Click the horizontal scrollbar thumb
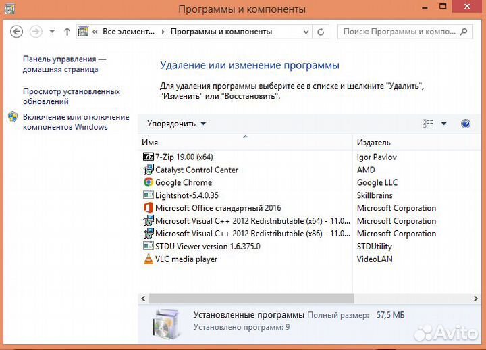 click(251, 299)
